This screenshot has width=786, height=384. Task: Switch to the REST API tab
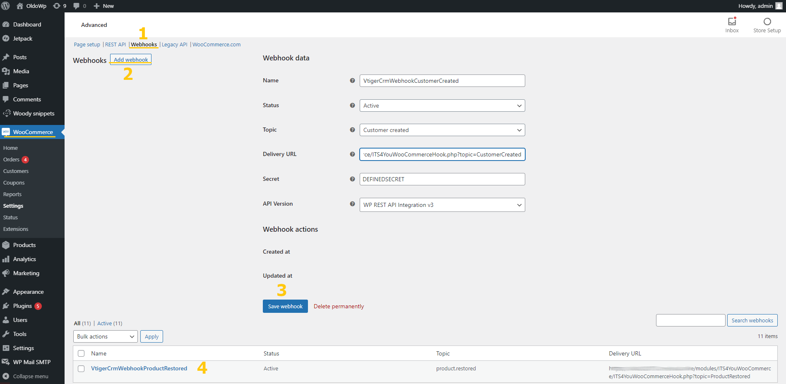[x=115, y=45]
